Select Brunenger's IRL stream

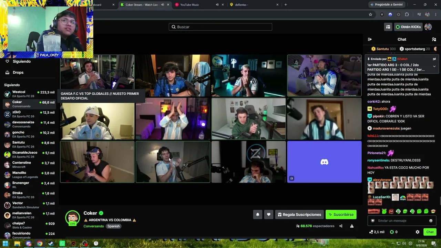click(29, 185)
